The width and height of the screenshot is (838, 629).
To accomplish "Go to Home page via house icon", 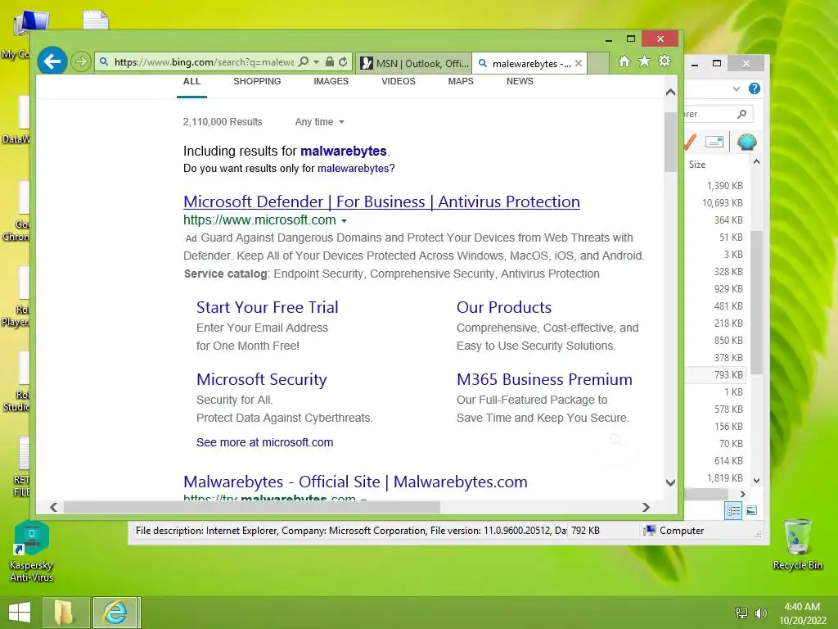I will pyautogui.click(x=624, y=61).
